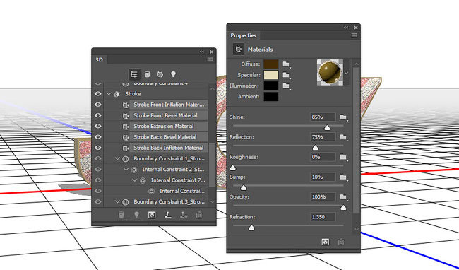Open the Properties panel options menu
This screenshot has width=459, height=270.
click(x=354, y=35)
